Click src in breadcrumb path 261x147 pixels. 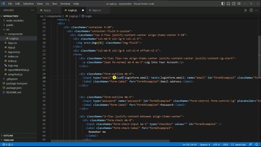pos(42,16)
